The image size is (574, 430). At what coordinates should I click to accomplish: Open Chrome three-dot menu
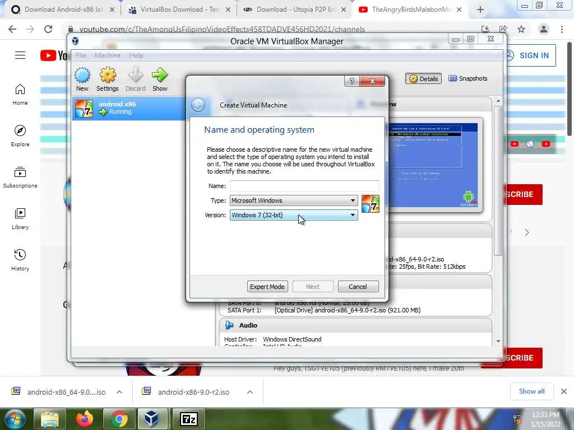point(562,29)
